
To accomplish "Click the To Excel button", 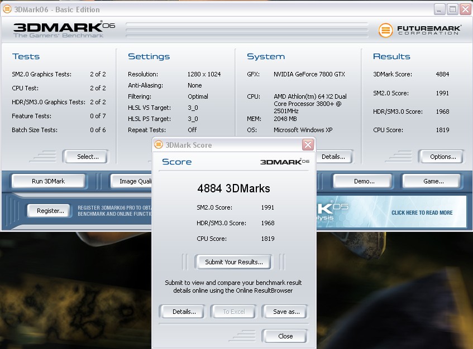I will [233, 312].
